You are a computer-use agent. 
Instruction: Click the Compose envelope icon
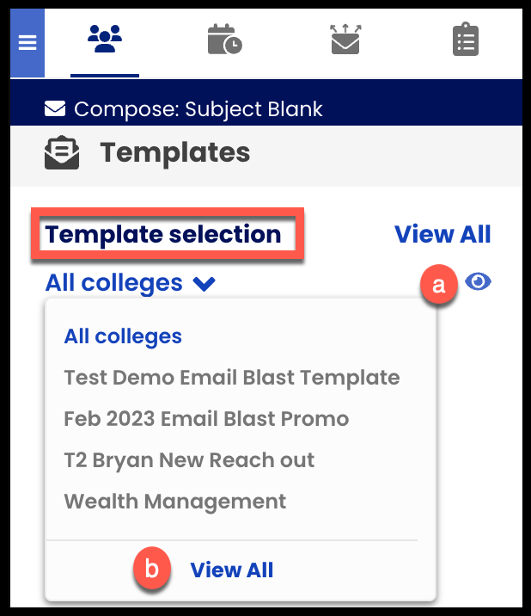pos(55,109)
